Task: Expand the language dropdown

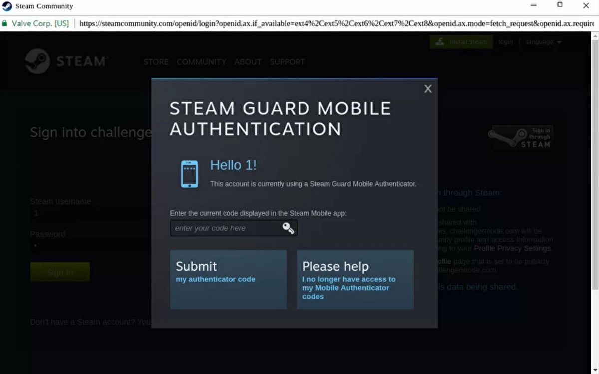Action: tap(544, 42)
